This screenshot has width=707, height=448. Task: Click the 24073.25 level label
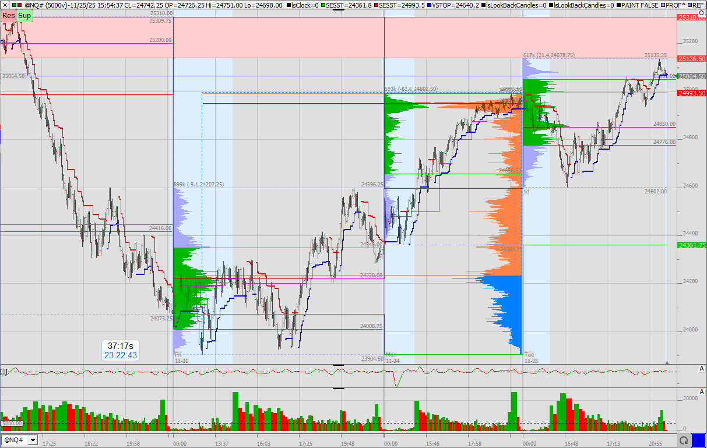pos(161,319)
